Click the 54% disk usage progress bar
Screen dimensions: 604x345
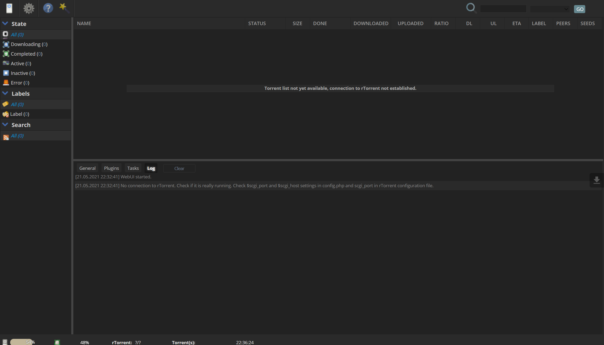pos(23,342)
